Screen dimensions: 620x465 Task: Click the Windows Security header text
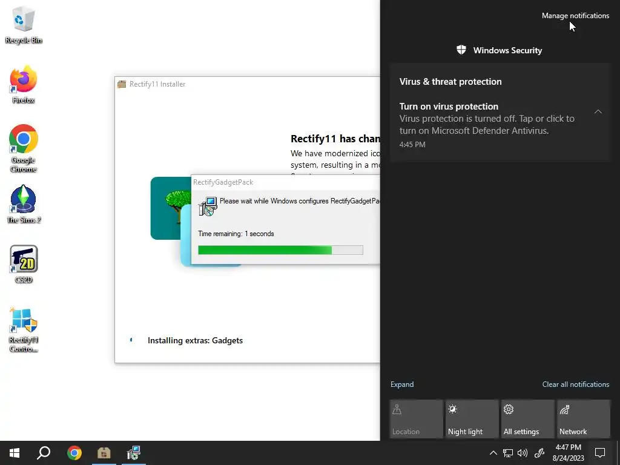507,51
